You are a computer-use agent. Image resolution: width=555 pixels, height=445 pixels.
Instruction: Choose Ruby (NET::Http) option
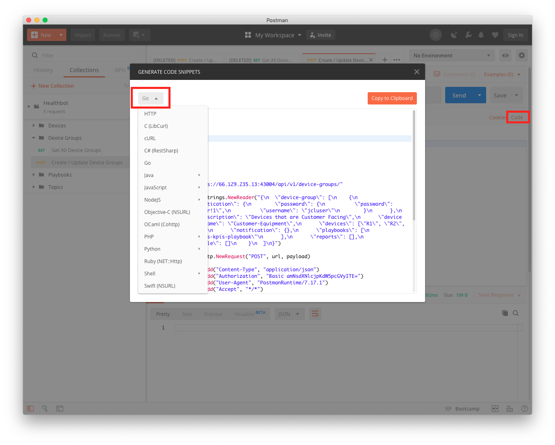[173, 261]
